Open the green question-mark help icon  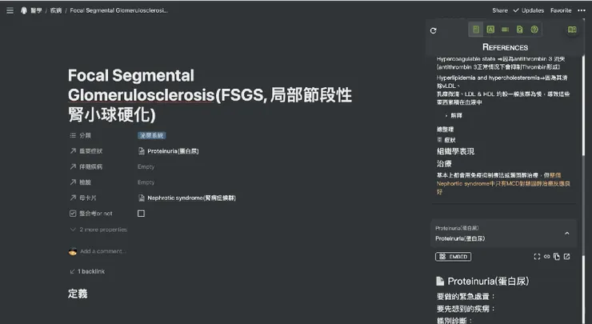point(534,30)
